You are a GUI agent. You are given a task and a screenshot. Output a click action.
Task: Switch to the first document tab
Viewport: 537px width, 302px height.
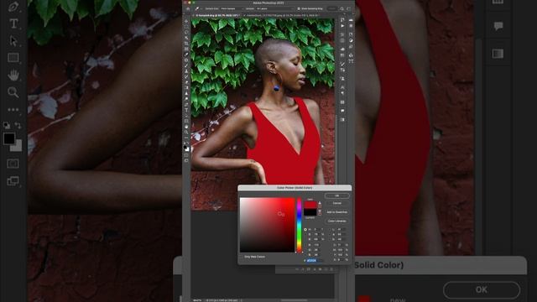click(217, 15)
